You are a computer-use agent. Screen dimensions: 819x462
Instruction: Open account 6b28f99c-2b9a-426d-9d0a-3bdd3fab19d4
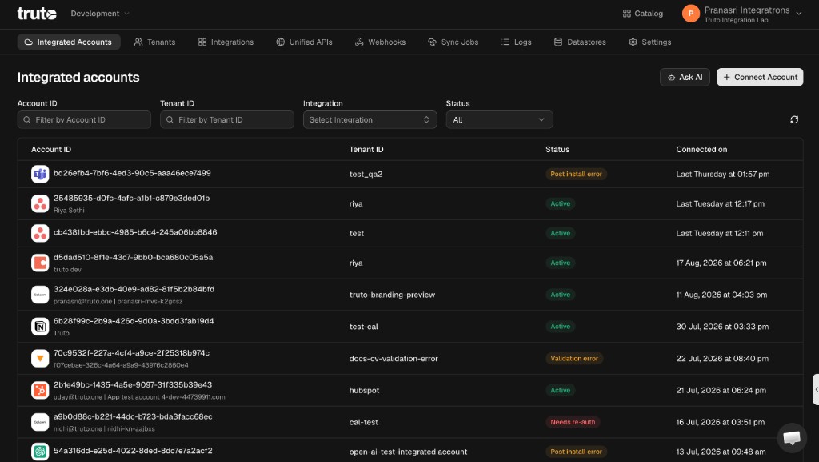pos(134,321)
